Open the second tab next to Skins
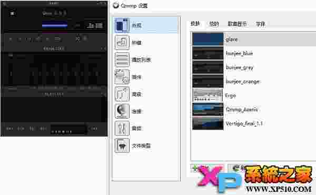This screenshot has width=316, height=195. click(x=214, y=24)
